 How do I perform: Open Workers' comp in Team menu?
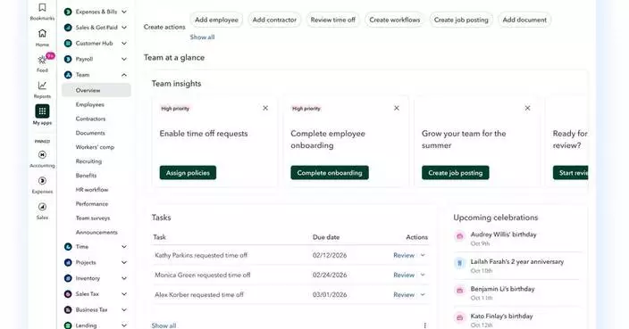(x=95, y=147)
